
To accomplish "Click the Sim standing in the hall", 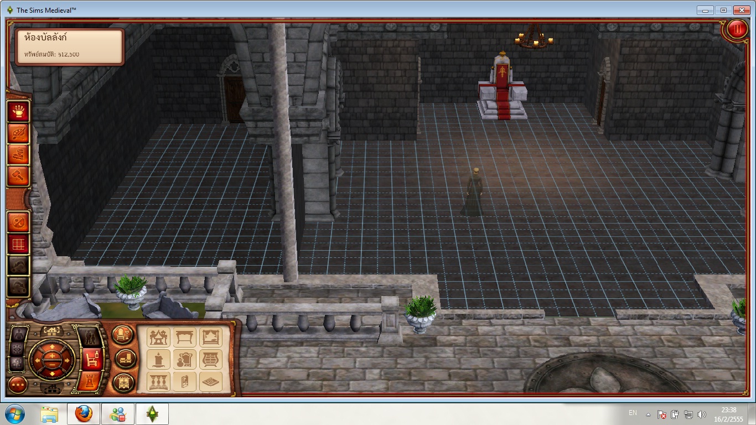I will click(x=473, y=191).
